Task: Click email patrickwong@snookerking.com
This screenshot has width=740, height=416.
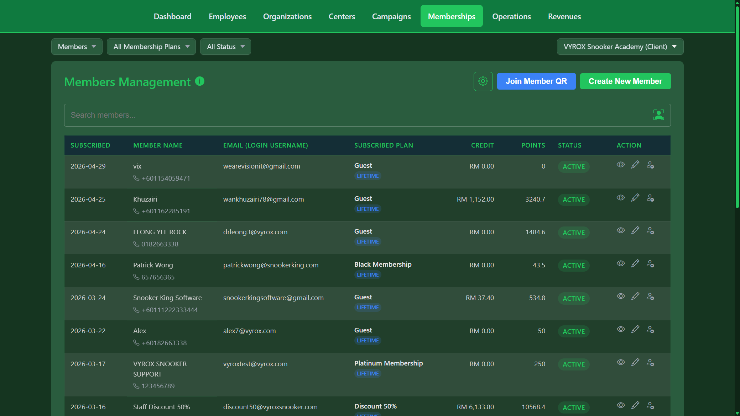Action: click(271, 265)
